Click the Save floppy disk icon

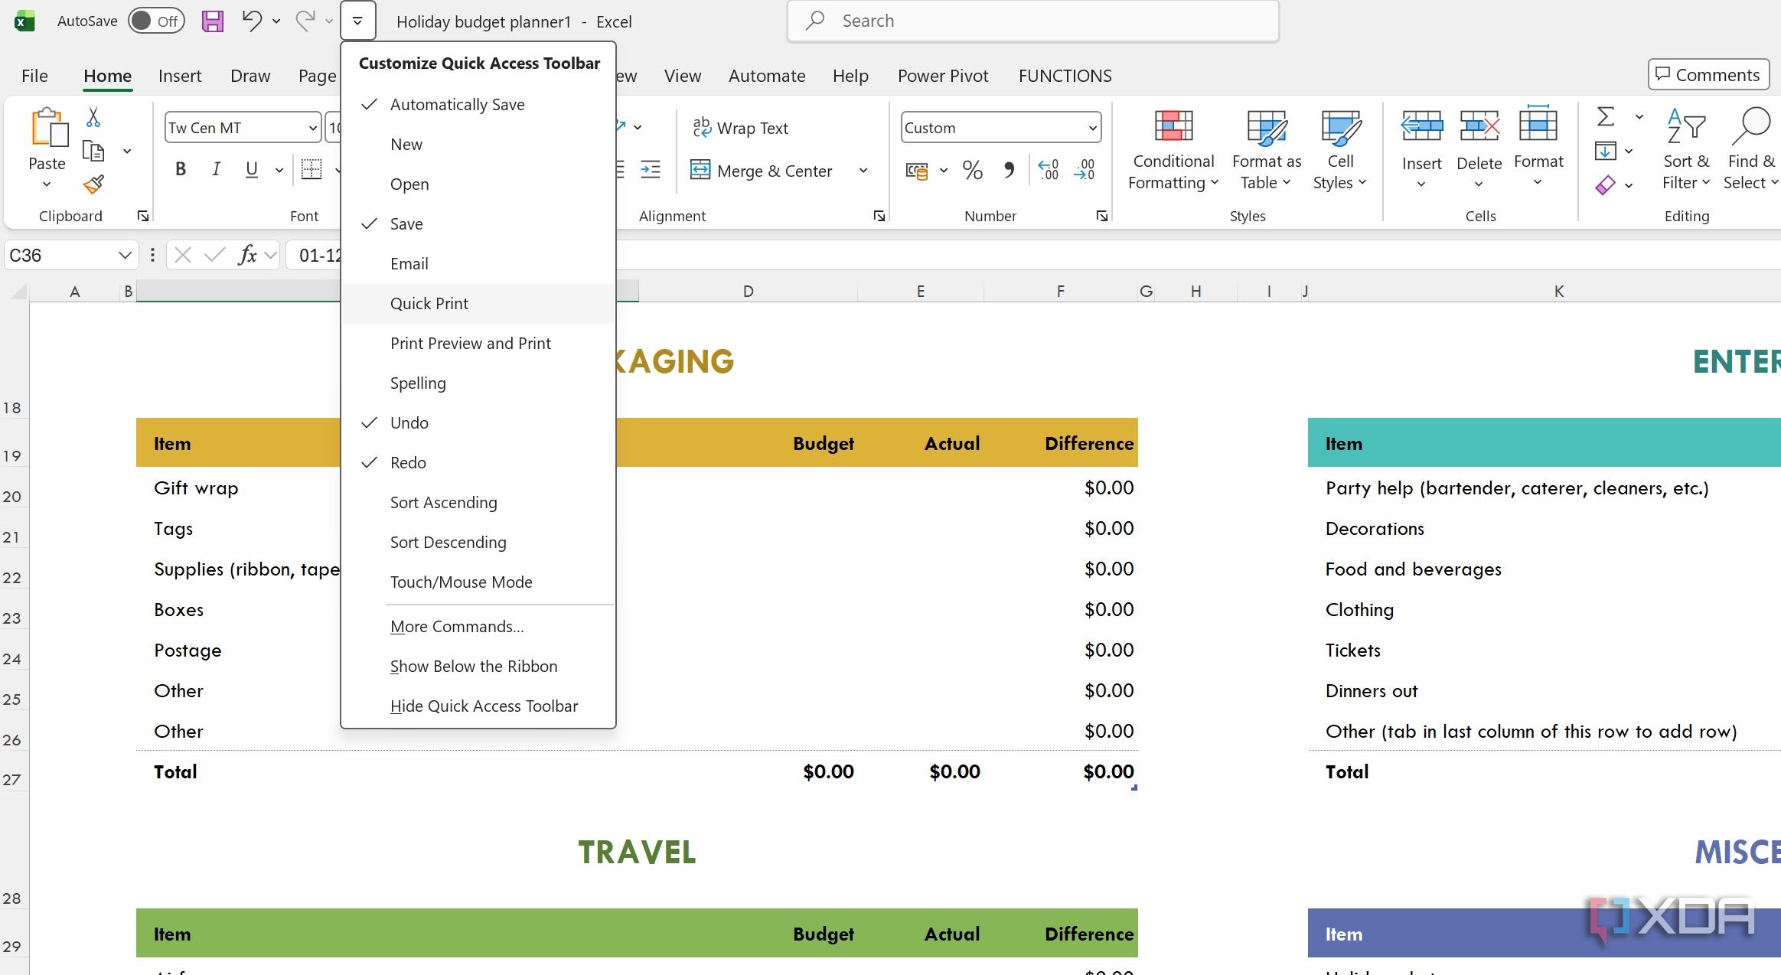click(212, 21)
